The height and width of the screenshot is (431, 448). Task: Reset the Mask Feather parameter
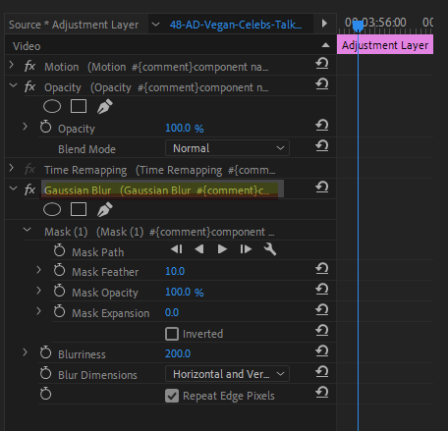(322, 268)
